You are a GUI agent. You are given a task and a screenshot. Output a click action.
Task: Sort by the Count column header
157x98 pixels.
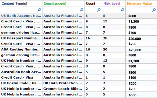coord(93,4)
